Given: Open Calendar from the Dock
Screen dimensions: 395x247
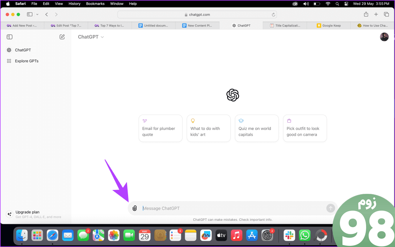Looking at the screenshot, I should (x=145, y=236).
